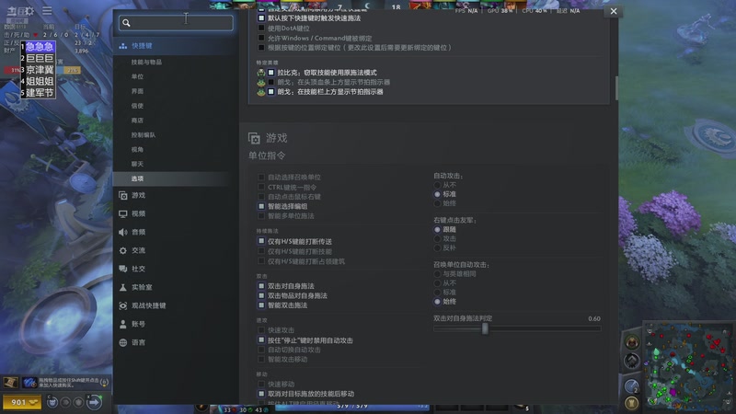Click the hero portrait icon above minimap
The width and height of the screenshot is (736, 414).
[x=632, y=342]
